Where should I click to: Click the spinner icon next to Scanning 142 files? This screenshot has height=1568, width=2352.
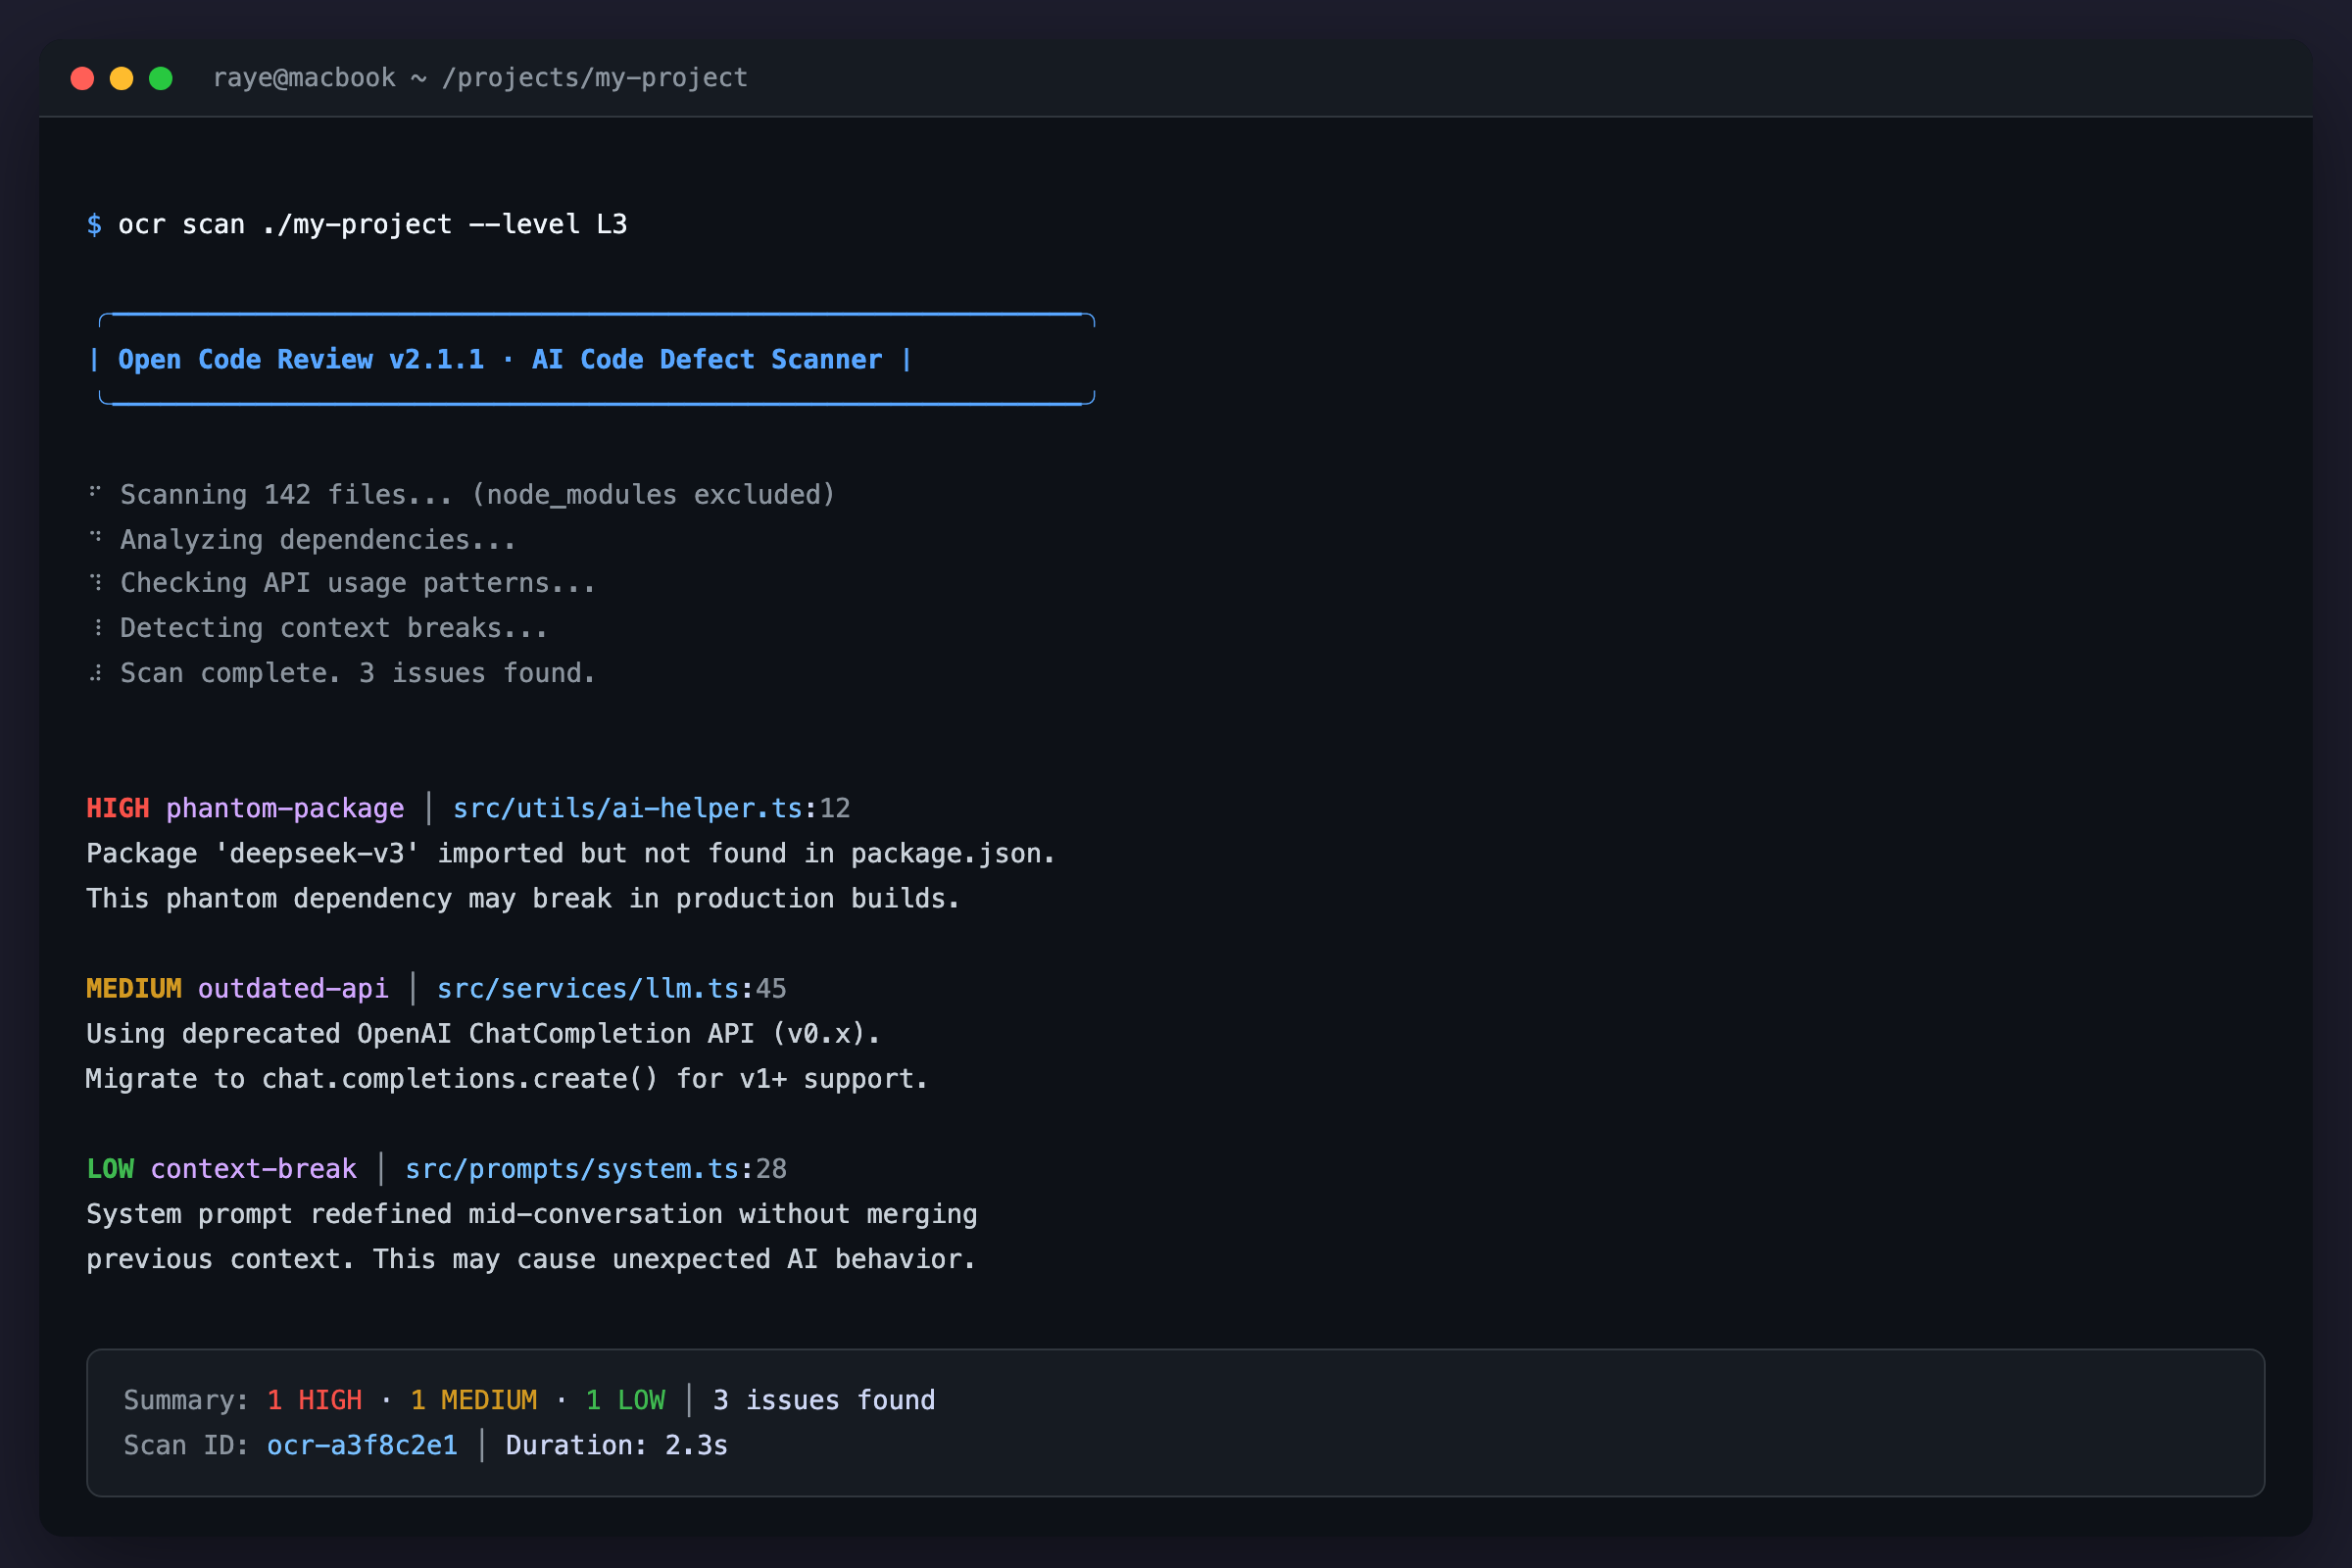[x=96, y=493]
